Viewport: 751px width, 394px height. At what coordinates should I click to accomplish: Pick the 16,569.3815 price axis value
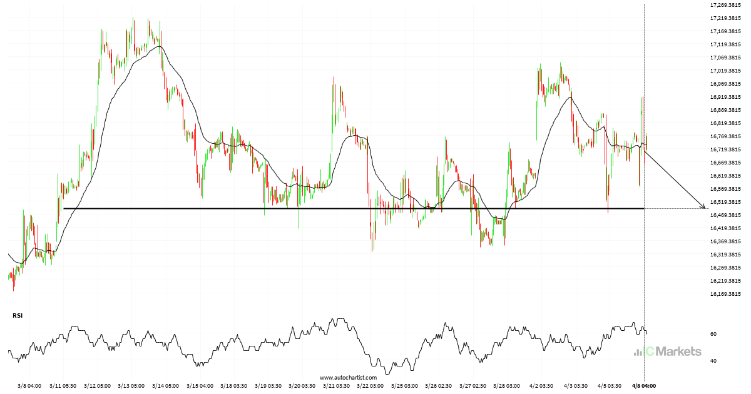pyautogui.click(x=726, y=189)
